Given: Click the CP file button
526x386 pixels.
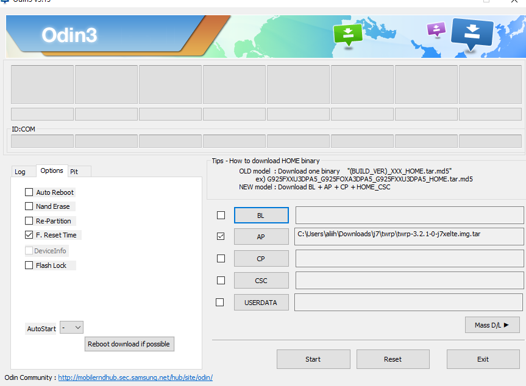Looking at the screenshot, I should pos(261,259).
